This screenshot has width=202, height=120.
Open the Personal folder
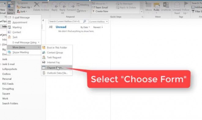coord(7,79)
